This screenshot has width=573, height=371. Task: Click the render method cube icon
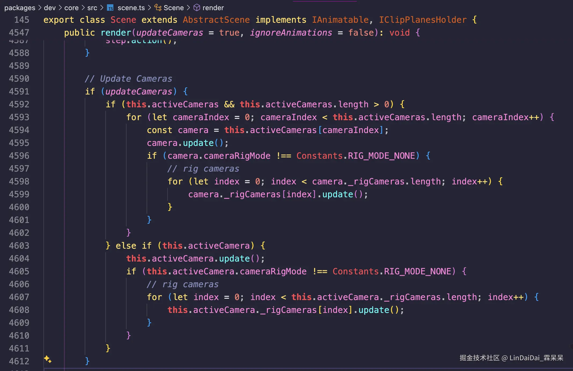click(197, 8)
